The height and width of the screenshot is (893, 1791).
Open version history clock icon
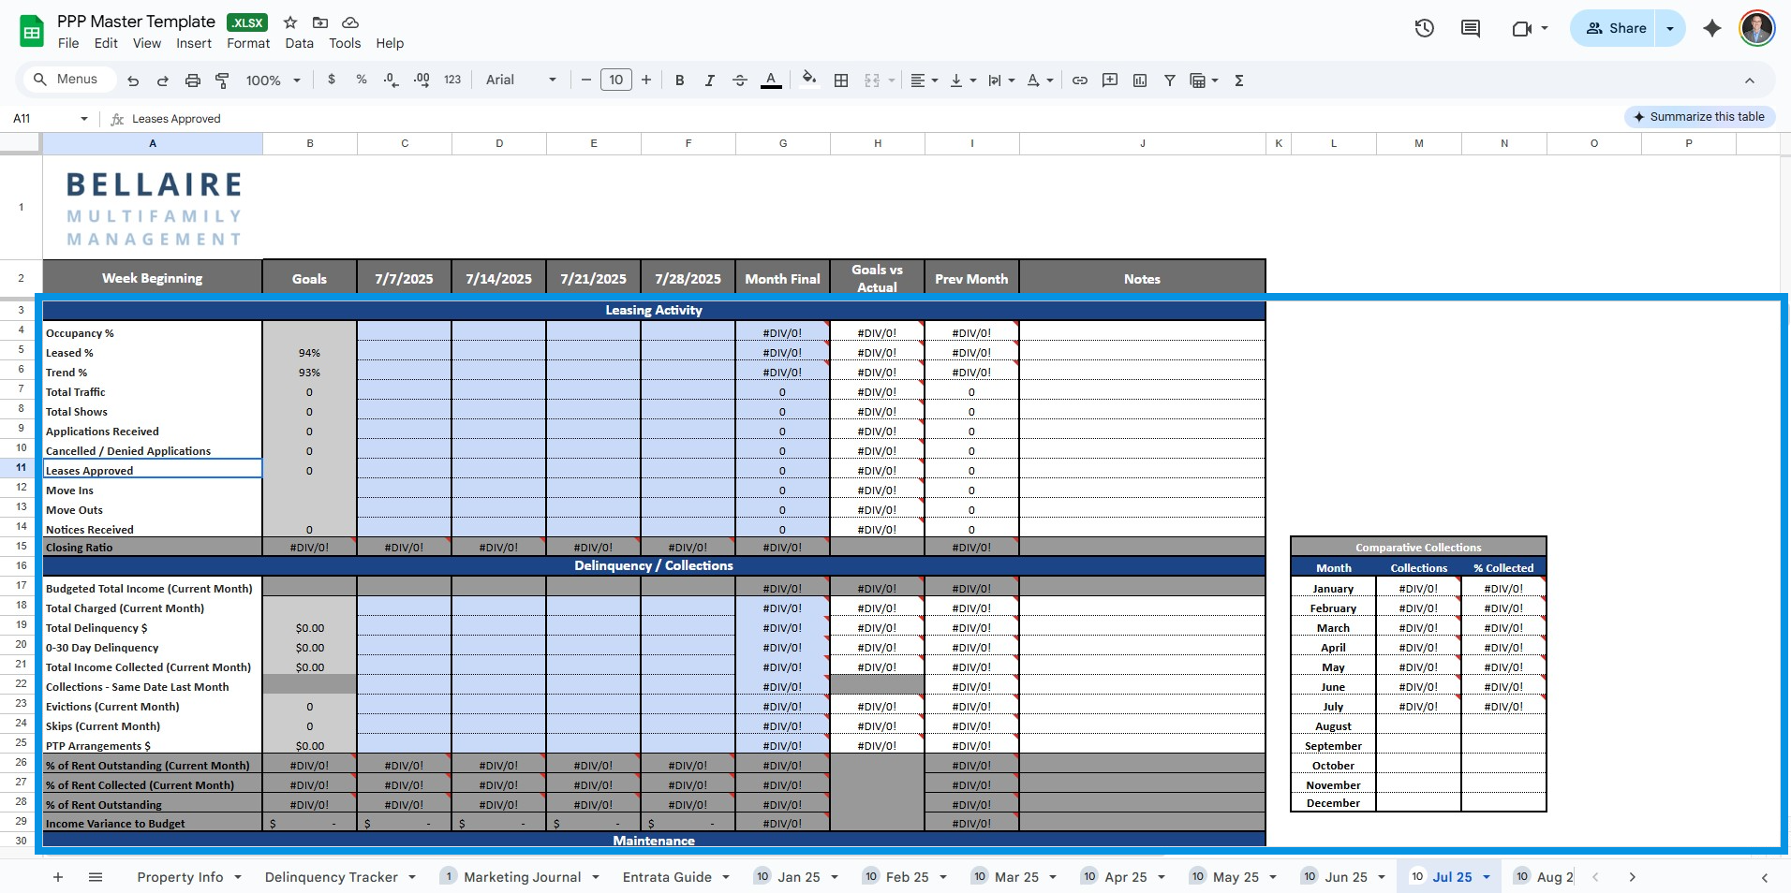click(1424, 28)
